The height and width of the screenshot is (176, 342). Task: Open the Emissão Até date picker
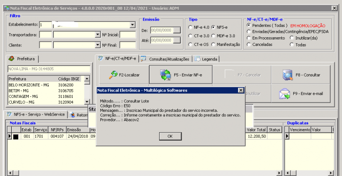point(176,40)
